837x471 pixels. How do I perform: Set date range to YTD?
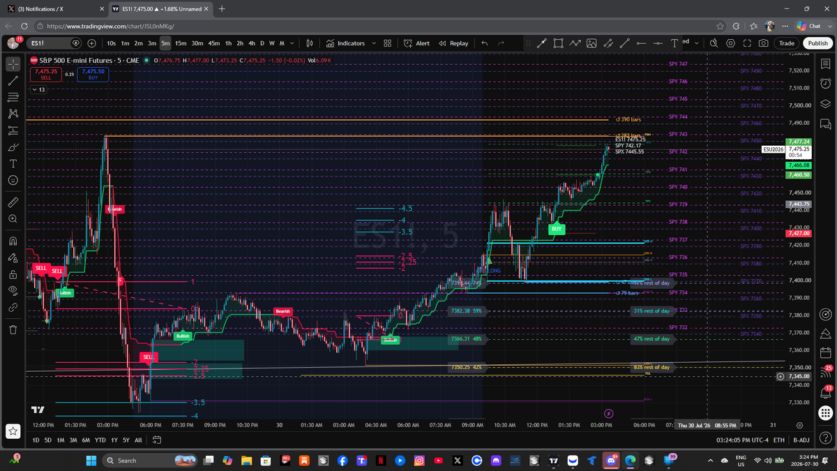coord(100,440)
